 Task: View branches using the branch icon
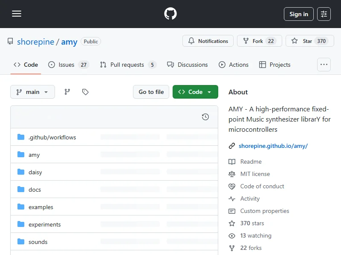(x=67, y=92)
